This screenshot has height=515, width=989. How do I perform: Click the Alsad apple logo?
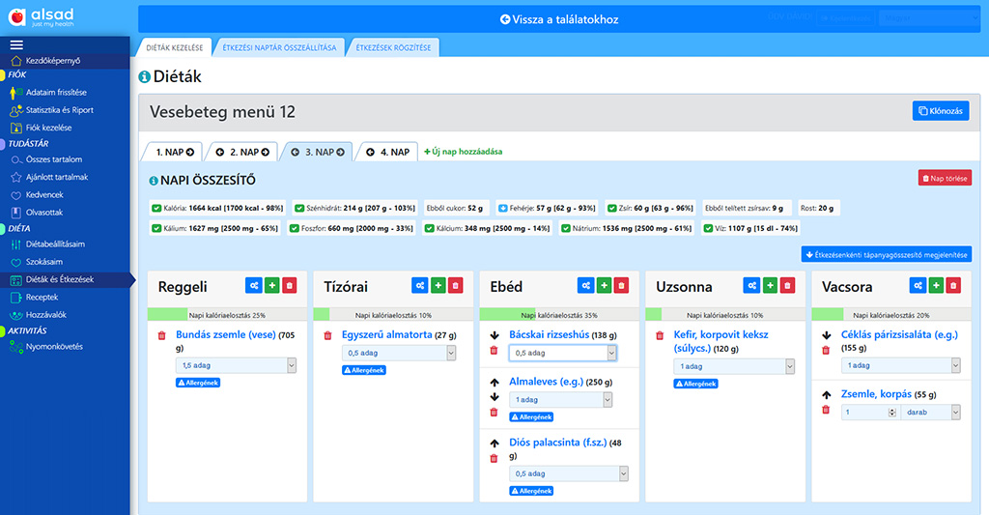coord(17,17)
